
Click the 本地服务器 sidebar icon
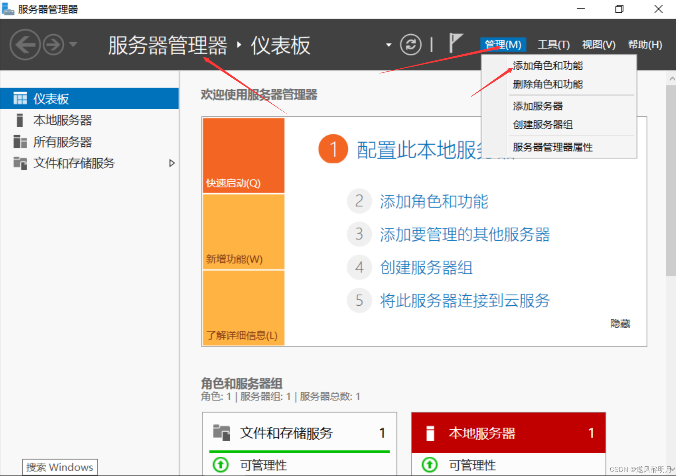coord(20,120)
